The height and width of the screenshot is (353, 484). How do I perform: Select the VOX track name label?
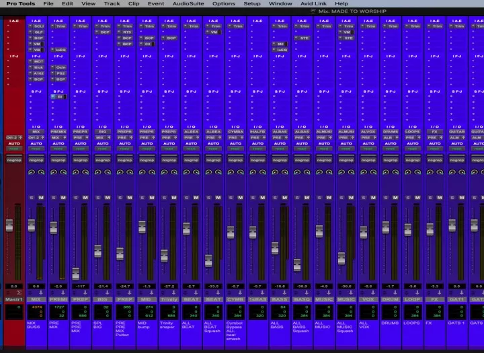tap(368, 299)
